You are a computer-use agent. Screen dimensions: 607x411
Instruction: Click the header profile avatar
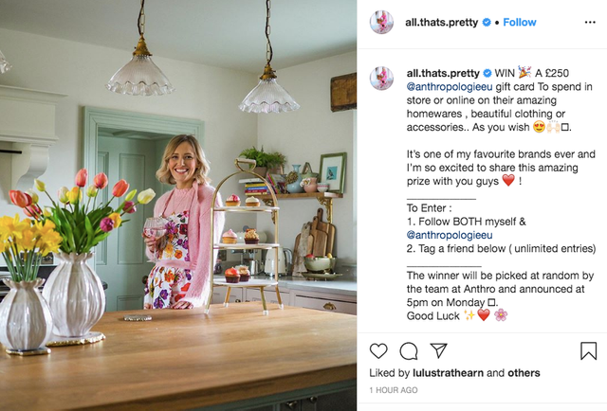point(381,23)
